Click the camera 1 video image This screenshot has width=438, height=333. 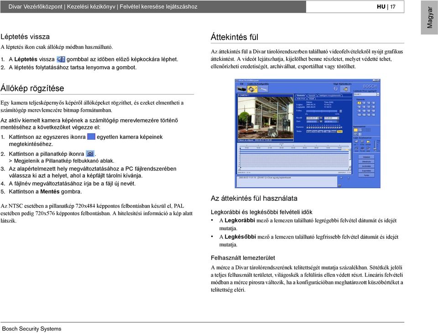266,118
